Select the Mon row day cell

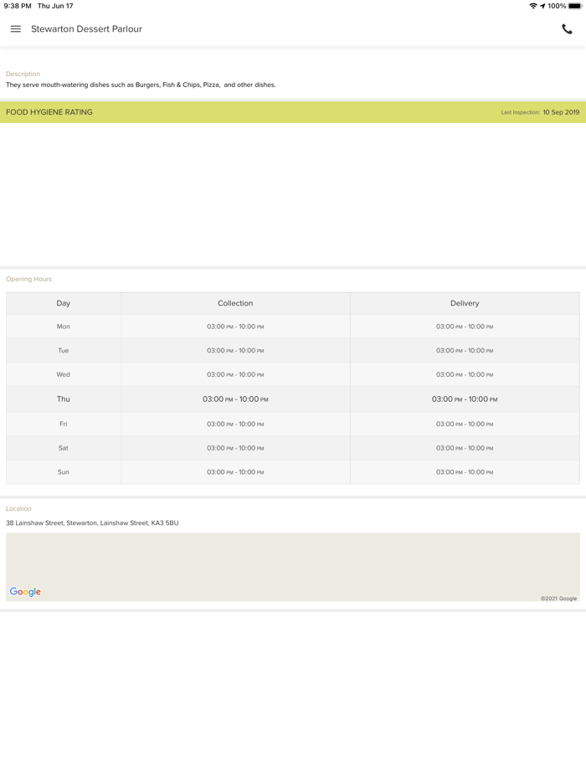click(x=64, y=327)
